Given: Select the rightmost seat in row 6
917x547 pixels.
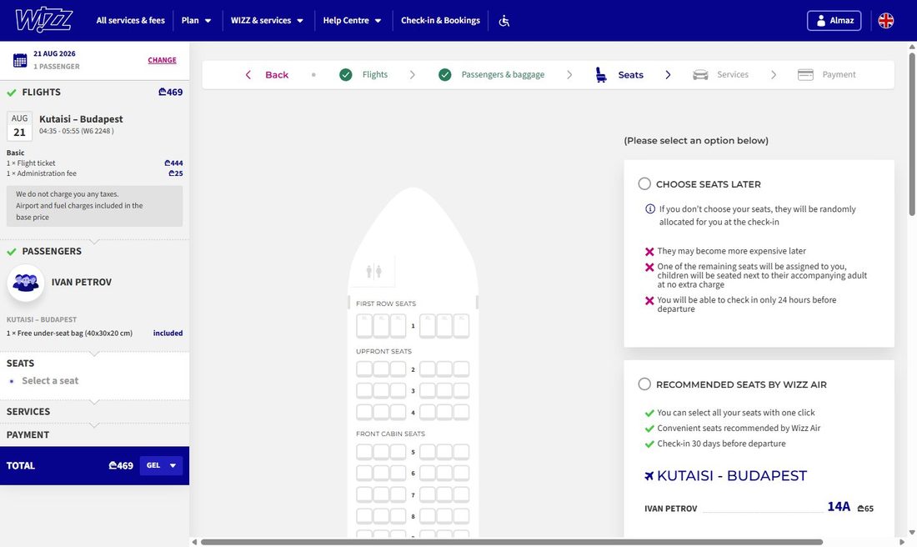Looking at the screenshot, I should point(462,474).
